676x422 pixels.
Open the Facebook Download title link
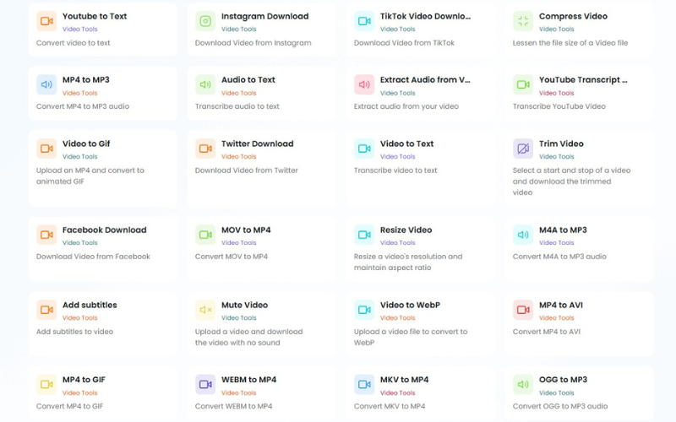(104, 230)
